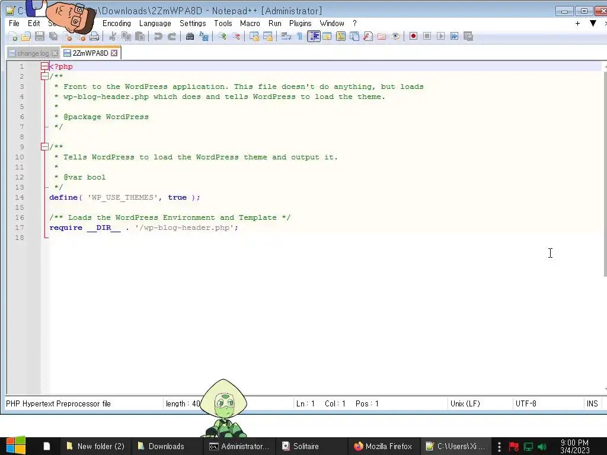The image size is (607, 455).
Task: Open the Edit menu
Action: [x=34, y=23]
